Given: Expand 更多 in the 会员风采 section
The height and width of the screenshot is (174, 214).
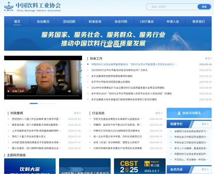Looking at the screenshot, I should [x=205, y=169].
